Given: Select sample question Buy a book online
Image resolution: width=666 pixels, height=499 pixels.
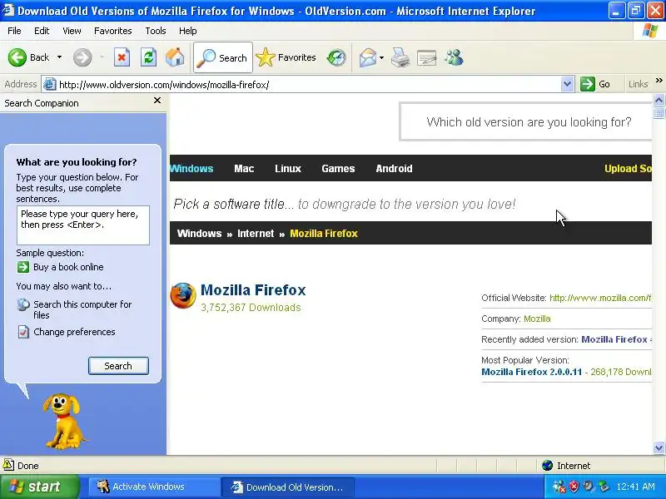Looking at the screenshot, I should [x=68, y=267].
